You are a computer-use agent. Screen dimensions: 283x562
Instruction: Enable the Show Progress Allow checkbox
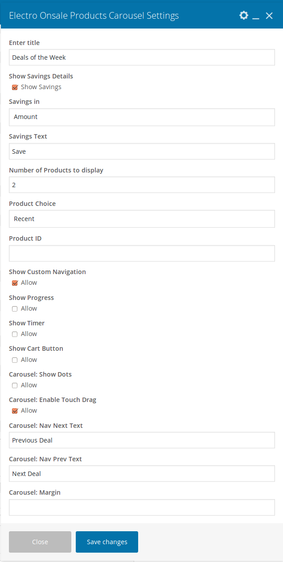click(15, 309)
